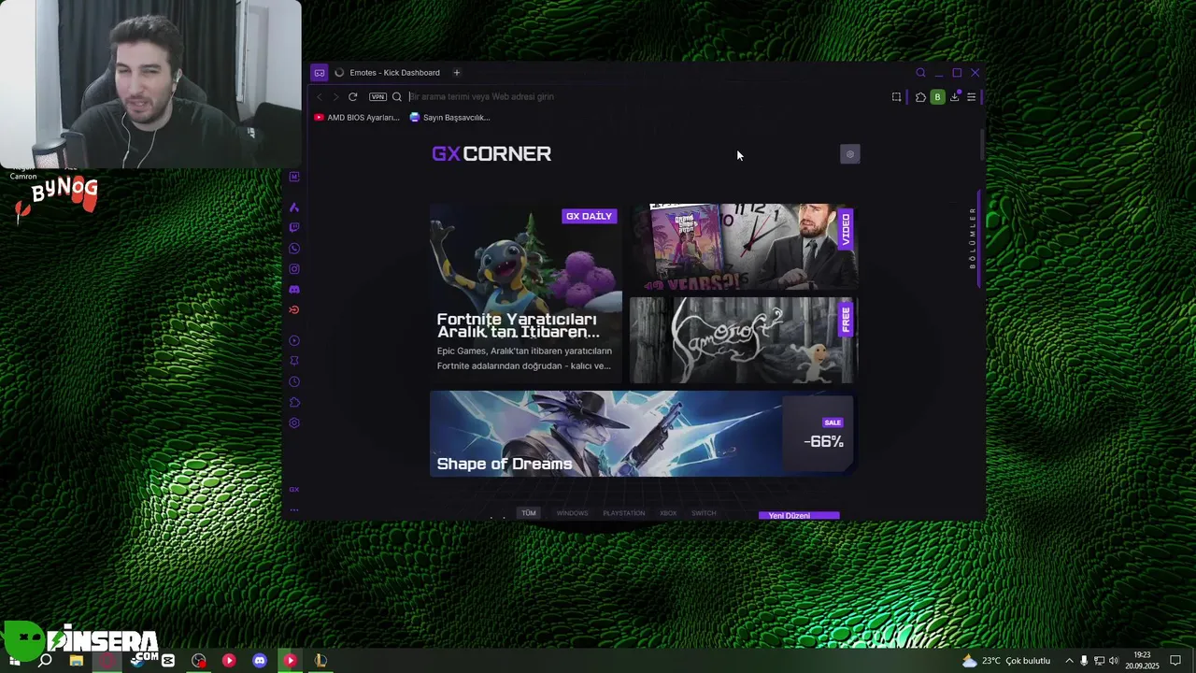Screen dimensions: 1196x673
Task: Open the tab search magnifier in the title bar
Action: [920, 73]
